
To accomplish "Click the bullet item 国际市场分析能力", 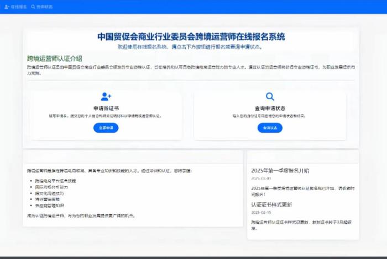I will (51, 187).
